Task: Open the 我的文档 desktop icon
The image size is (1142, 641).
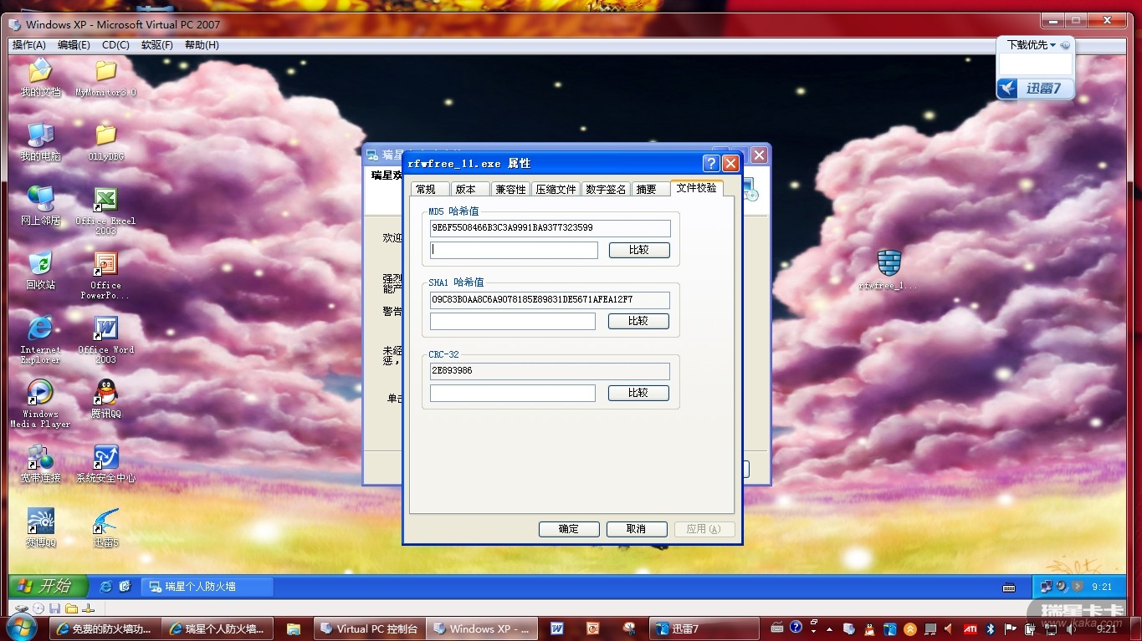Action: coord(40,78)
